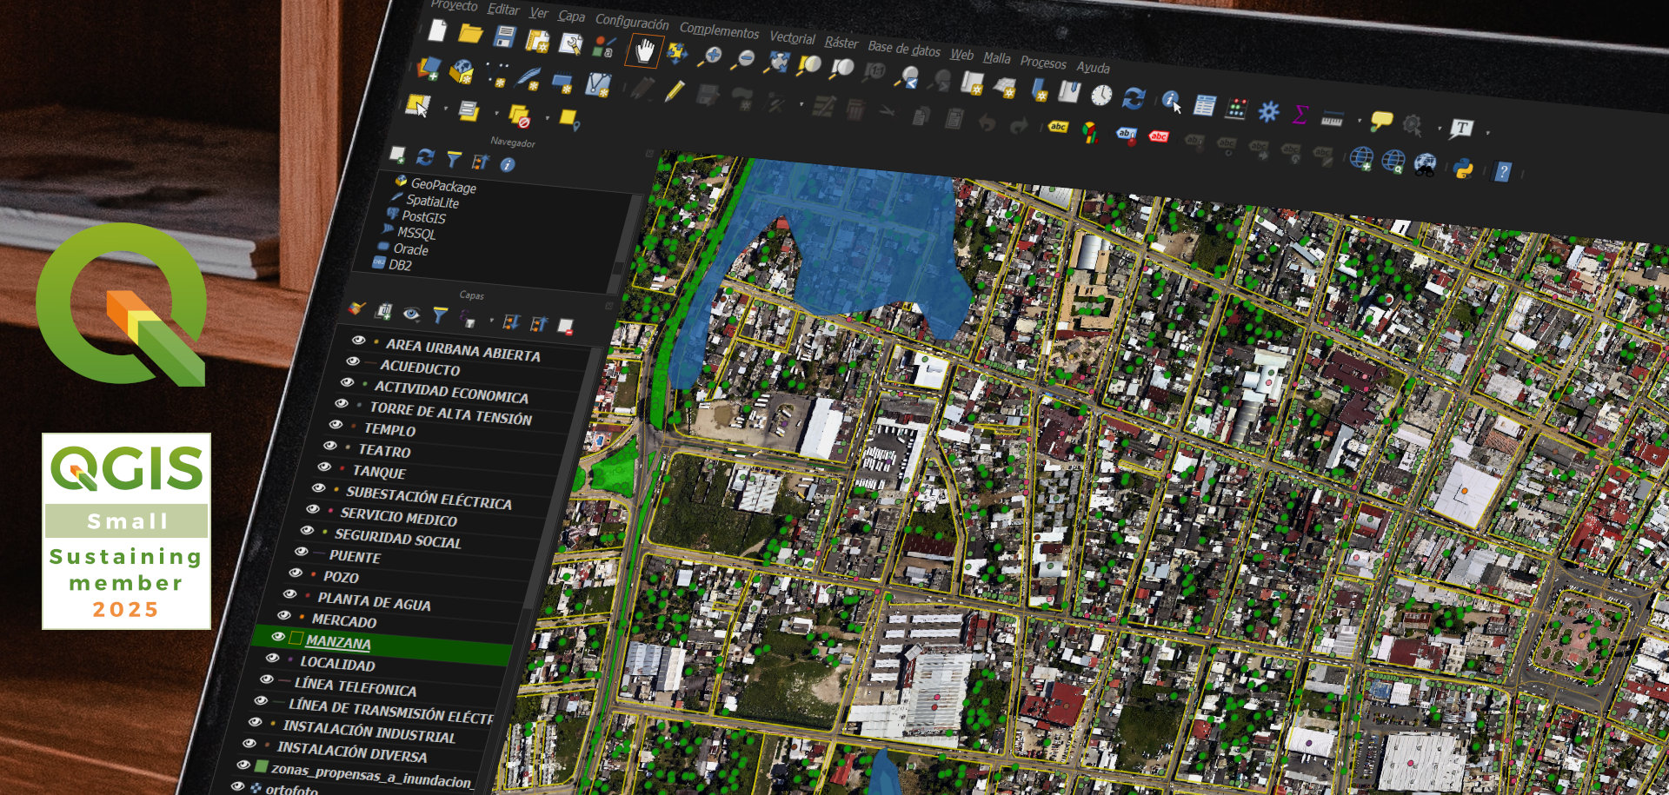Screen dimensions: 1669x795
Task: Activate the Zoom In tool
Action: pyautogui.click(x=715, y=56)
